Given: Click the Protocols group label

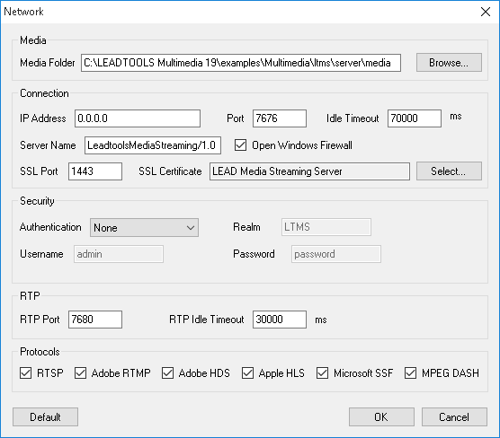Looking at the screenshot, I should coord(40,352).
